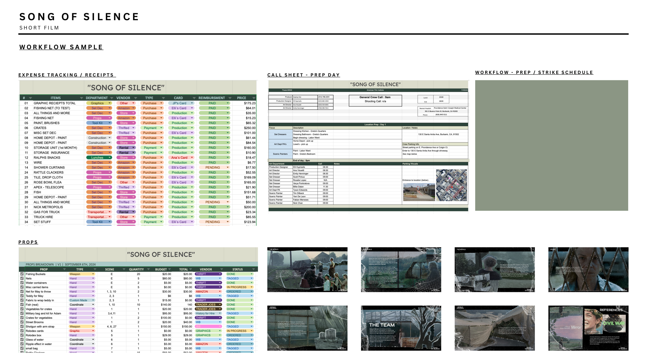Click the filter icon on the STATUS column
The width and height of the screenshot is (647, 364).
click(254, 269)
